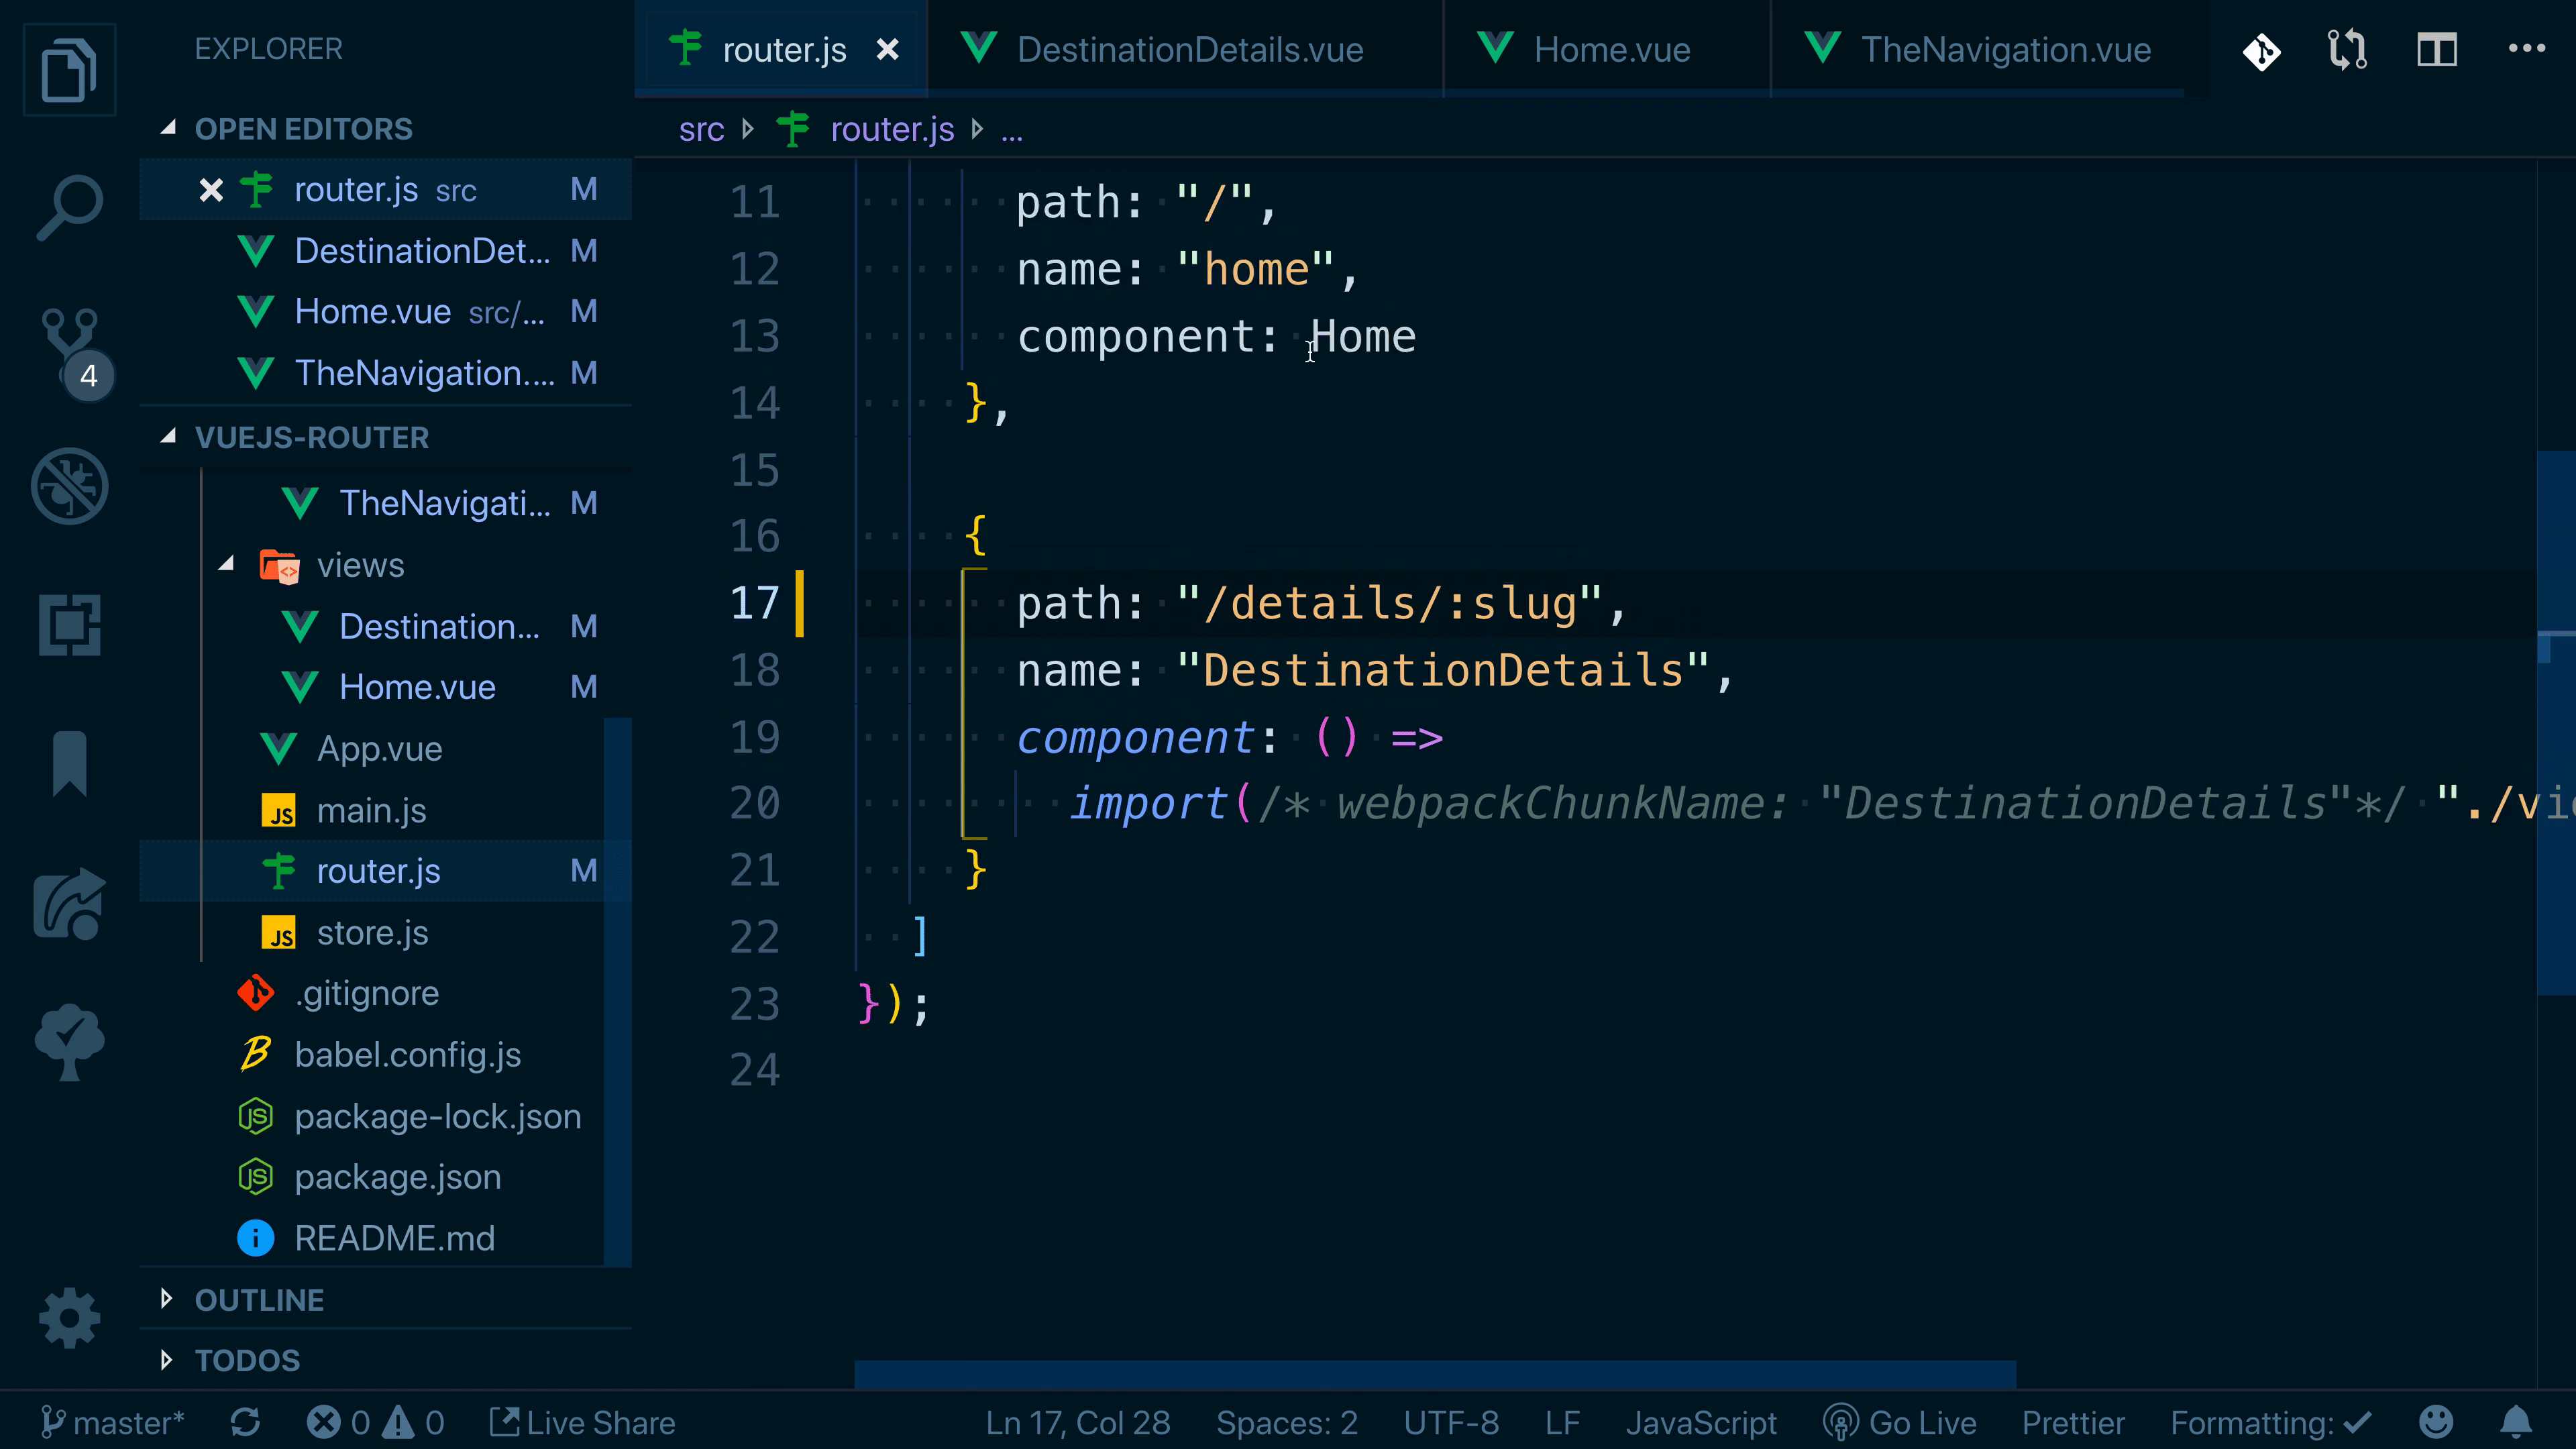Open Source Control view with badge 4
Screen dimensions: 2576x1449
point(72,352)
